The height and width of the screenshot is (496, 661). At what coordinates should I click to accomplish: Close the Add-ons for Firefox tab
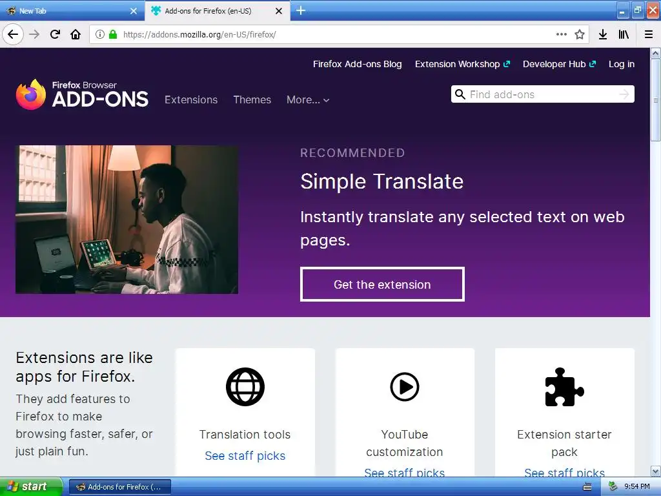click(x=279, y=11)
